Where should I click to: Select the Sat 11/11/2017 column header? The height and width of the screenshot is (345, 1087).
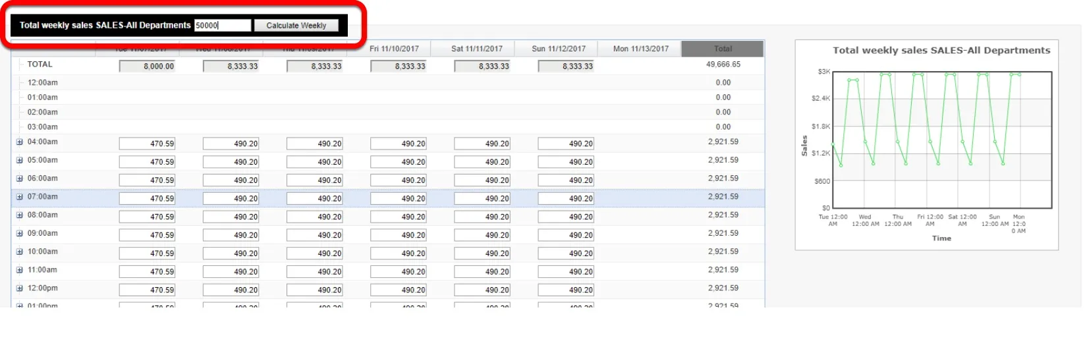pyautogui.click(x=477, y=49)
